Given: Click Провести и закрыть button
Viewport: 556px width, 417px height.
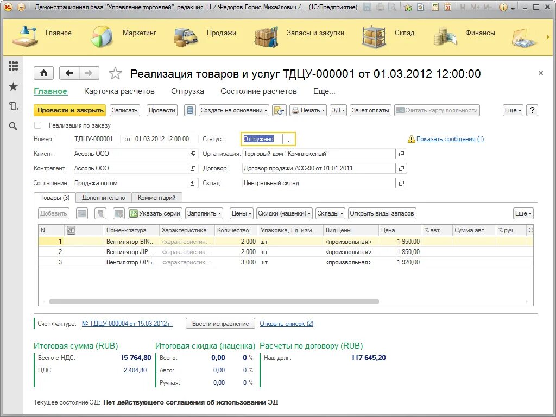Looking at the screenshot, I should (x=70, y=110).
